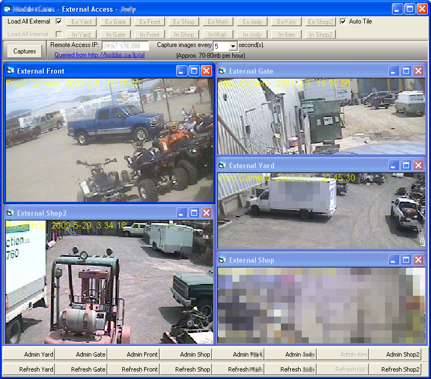
Task: Refresh the Yard camera image
Action: click(x=29, y=369)
